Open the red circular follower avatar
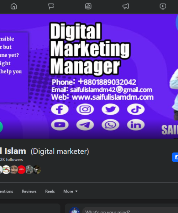The width and height of the screenshot is (178, 213). pyautogui.click(x=22, y=170)
